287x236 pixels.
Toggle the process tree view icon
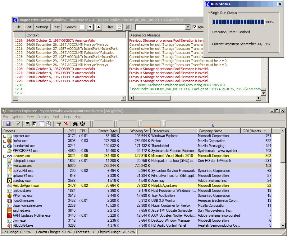[34, 124]
